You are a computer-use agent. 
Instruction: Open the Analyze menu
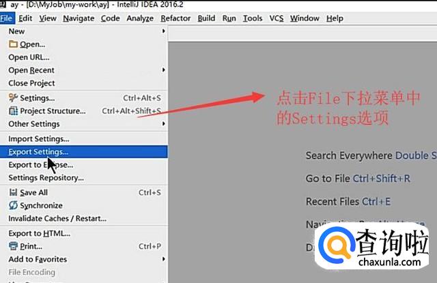(x=140, y=18)
